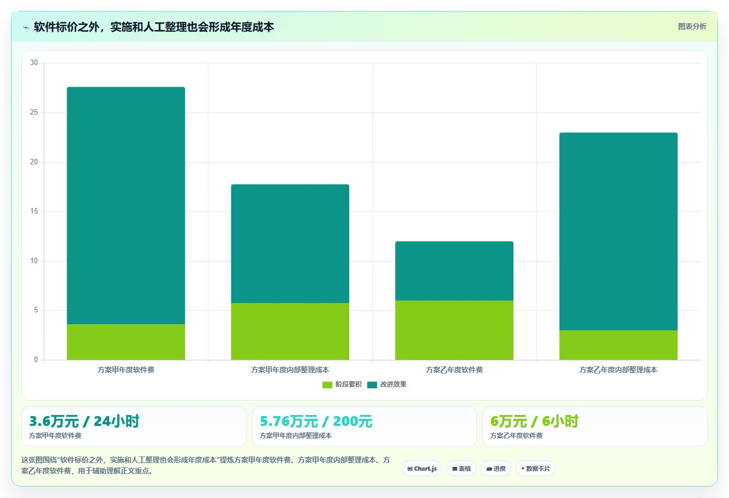Click the 阶段累积 legend text

tap(349, 384)
